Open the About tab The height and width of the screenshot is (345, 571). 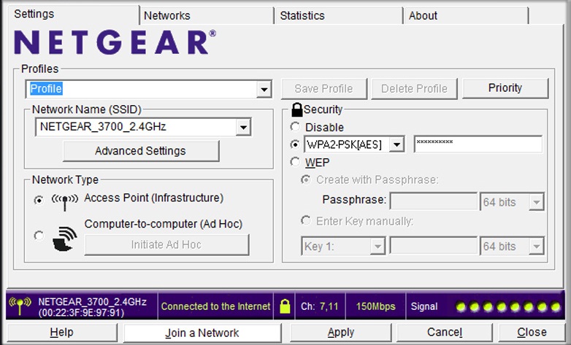465,15
